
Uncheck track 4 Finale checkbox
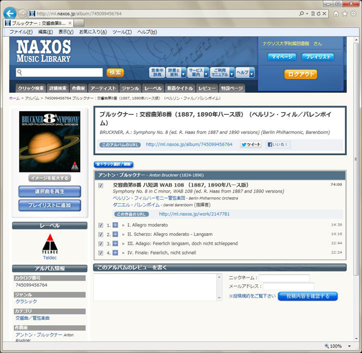[x=101, y=253]
